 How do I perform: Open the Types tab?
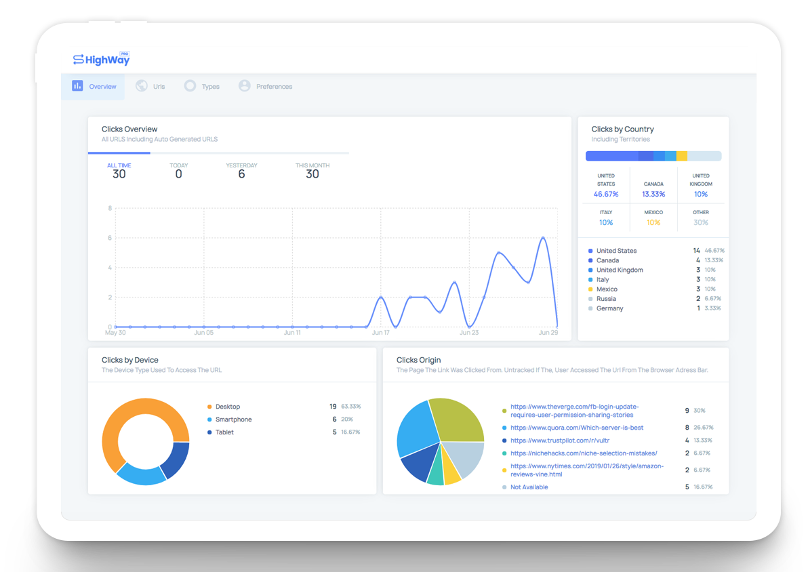click(x=210, y=87)
